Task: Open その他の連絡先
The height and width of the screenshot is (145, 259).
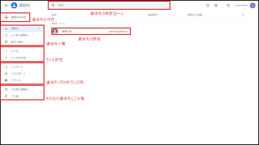Action: click(19, 89)
